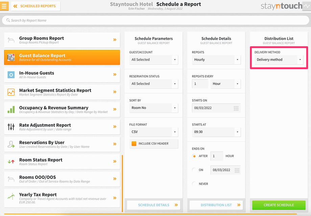The width and height of the screenshot is (311, 216).
Task: Click the Market Segment chart icon
Action: (11, 92)
